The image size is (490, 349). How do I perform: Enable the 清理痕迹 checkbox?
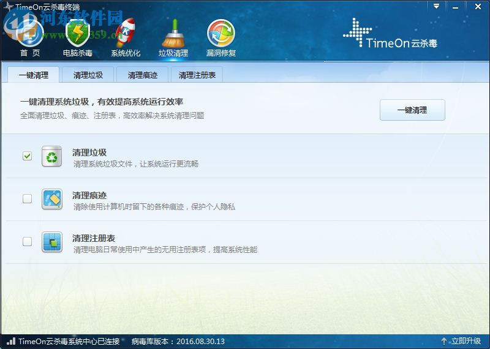click(27, 198)
